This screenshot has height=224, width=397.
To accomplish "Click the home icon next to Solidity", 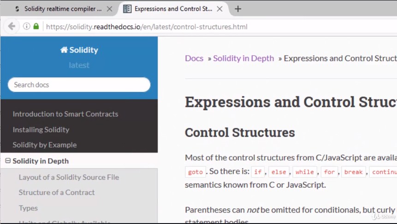I will click(x=64, y=50).
